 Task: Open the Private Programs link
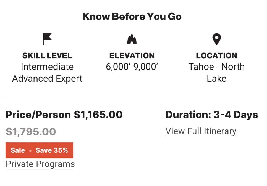[40, 164]
